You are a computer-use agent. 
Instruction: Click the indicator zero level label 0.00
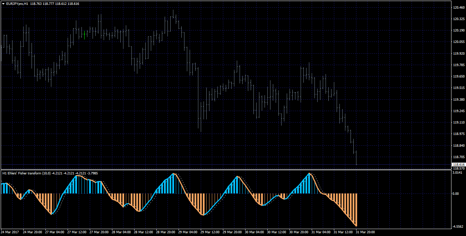coord(456,194)
